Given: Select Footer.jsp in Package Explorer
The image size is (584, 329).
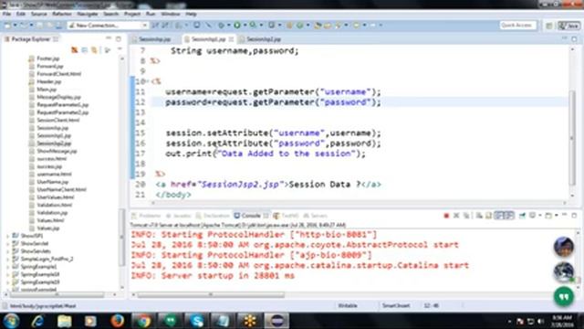Looking at the screenshot, I should pos(48,58).
